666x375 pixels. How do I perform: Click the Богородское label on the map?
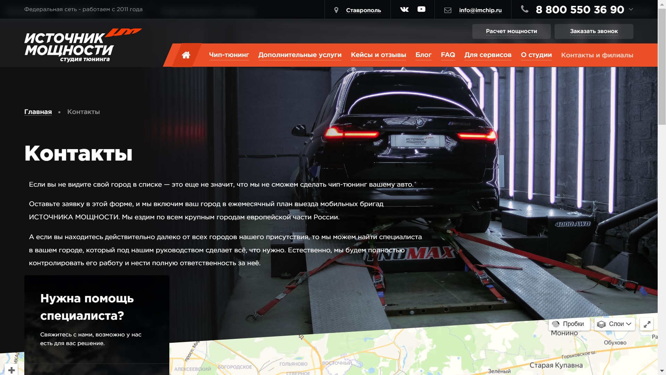click(x=235, y=367)
